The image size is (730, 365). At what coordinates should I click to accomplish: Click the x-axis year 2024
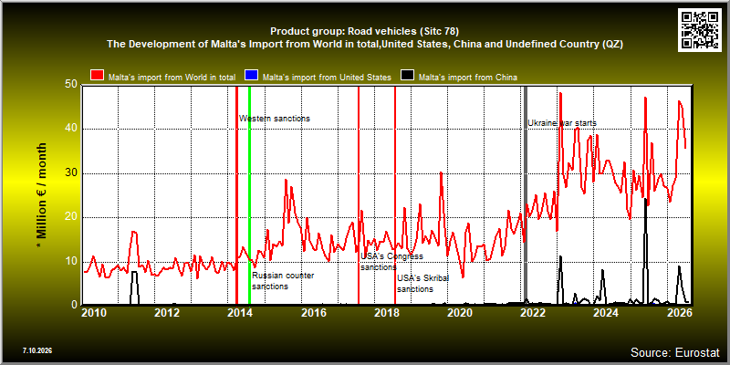607,313
